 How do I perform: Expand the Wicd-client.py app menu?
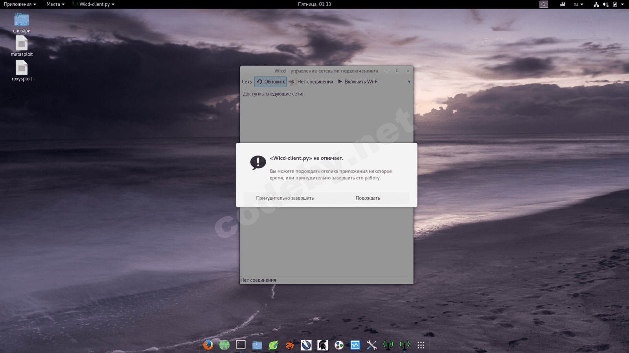(94, 4)
